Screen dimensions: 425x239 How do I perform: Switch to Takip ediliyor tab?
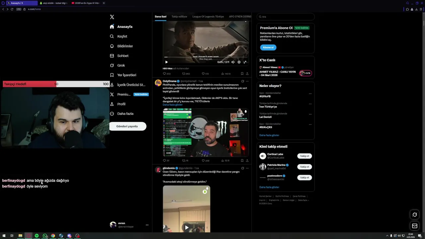point(179,17)
